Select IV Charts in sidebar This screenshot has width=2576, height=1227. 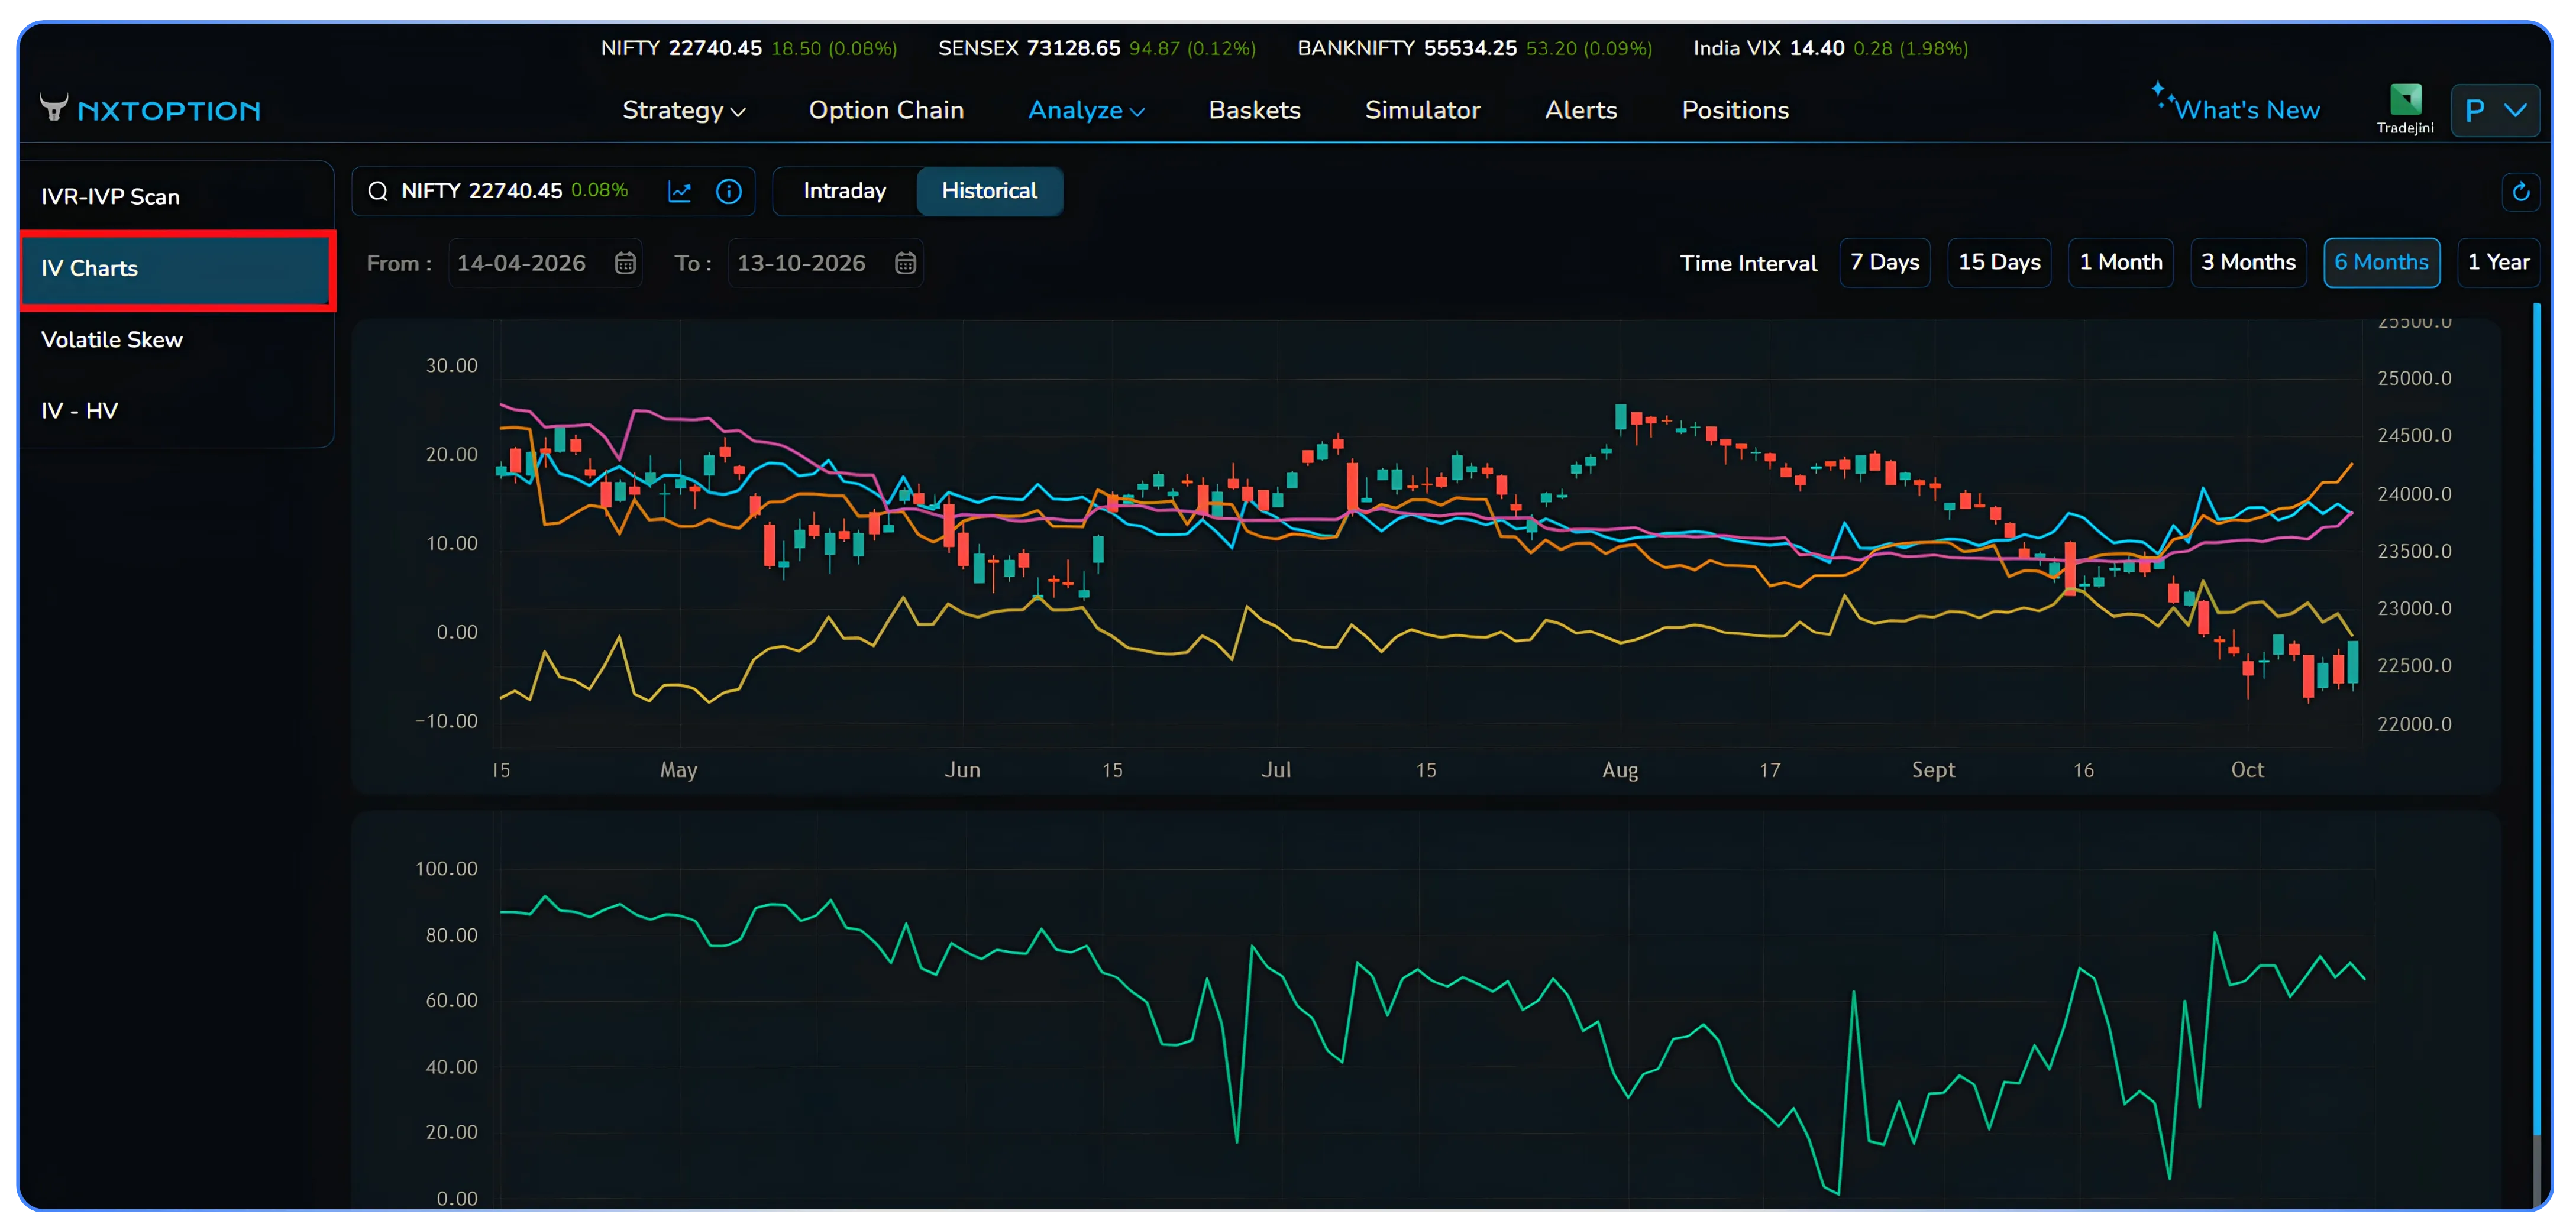176,269
